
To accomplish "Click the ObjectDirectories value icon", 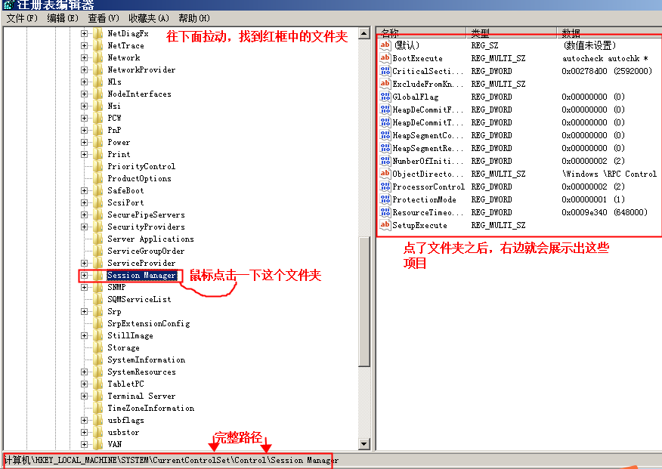I will tap(385, 174).
